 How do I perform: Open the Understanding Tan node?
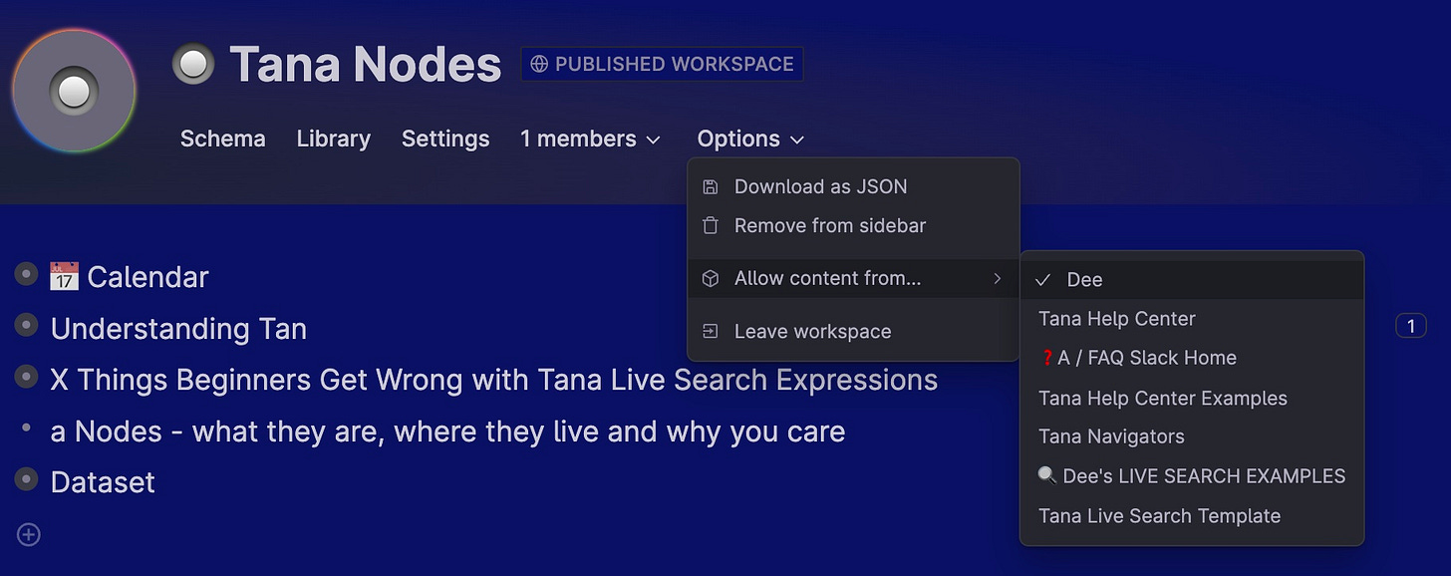coord(178,329)
